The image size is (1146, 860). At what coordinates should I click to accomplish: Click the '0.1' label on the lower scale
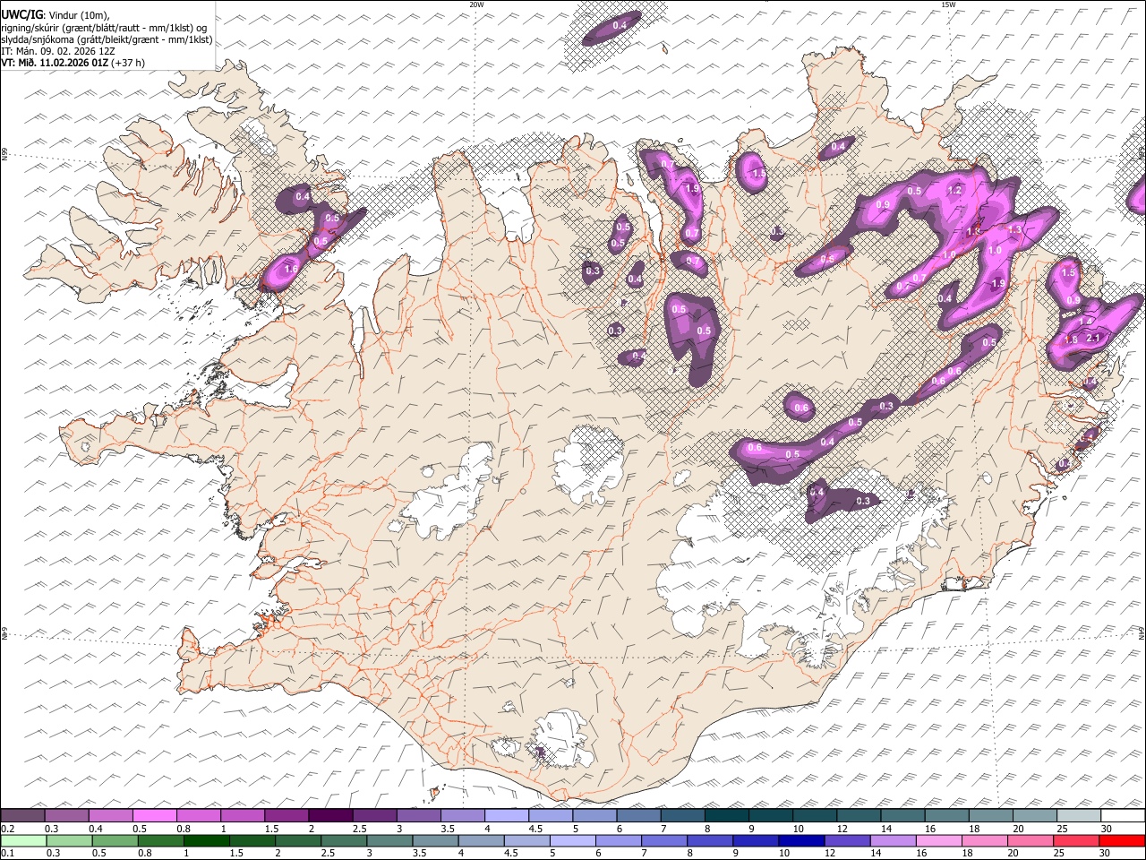click(x=7, y=854)
